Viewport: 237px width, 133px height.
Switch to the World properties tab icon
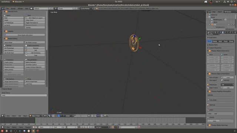click(x=220, y=33)
